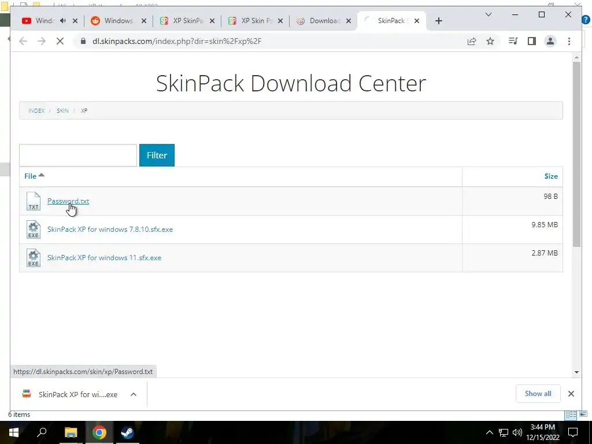This screenshot has height=444, width=592.
Task: Open the Chrome profile avatar
Action: tap(550, 41)
